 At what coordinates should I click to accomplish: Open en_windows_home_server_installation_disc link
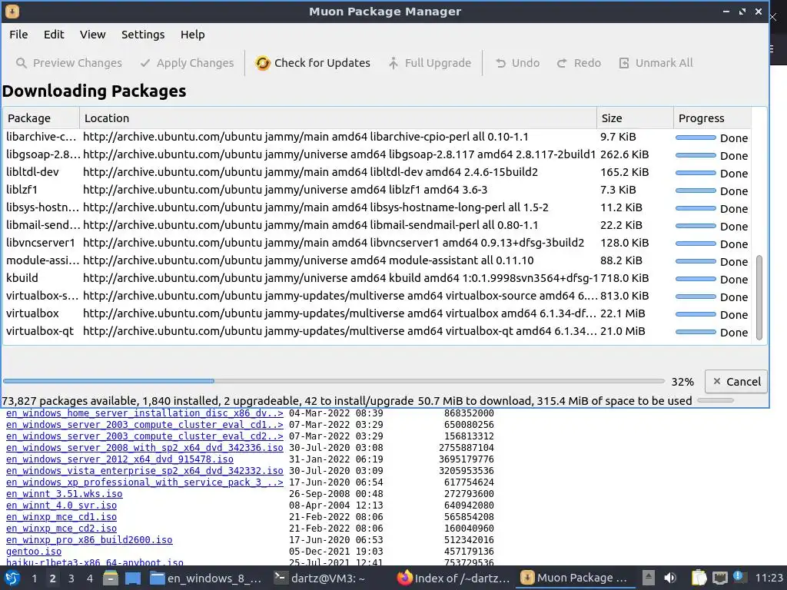tap(144, 413)
